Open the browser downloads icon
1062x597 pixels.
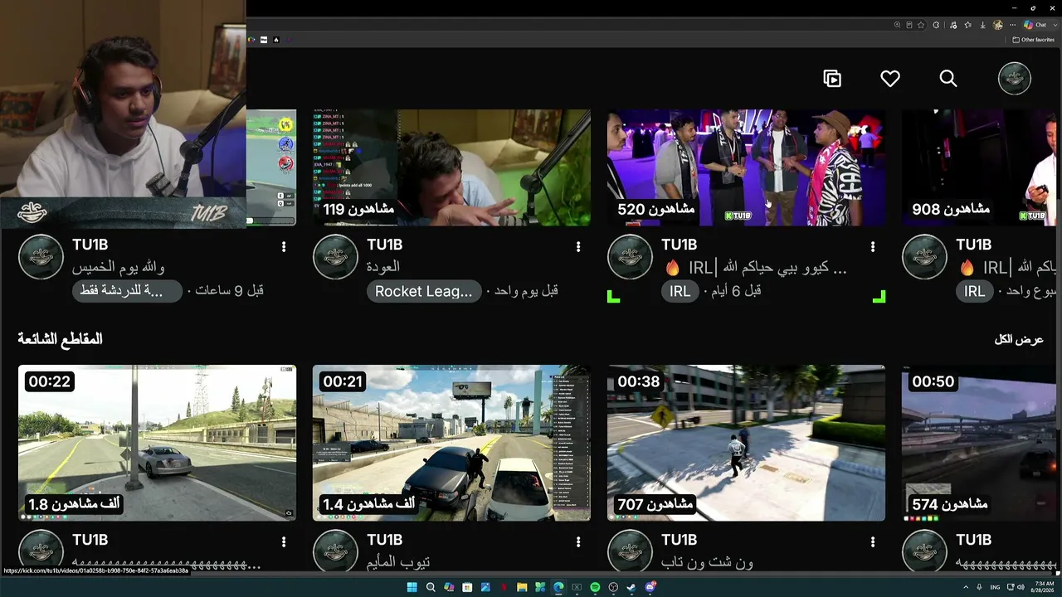click(982, 25)
